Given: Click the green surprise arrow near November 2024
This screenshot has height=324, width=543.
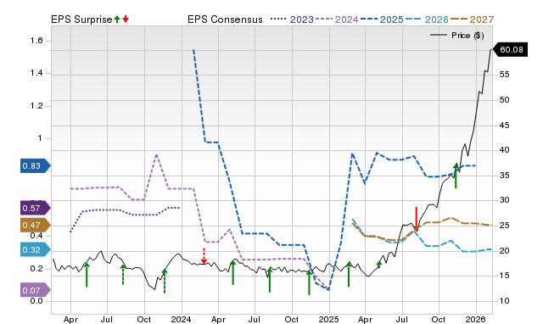Looking at the screenshot, I should [309, 282].
